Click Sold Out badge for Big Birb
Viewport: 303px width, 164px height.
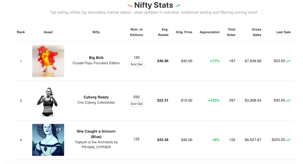pos(137,64)
